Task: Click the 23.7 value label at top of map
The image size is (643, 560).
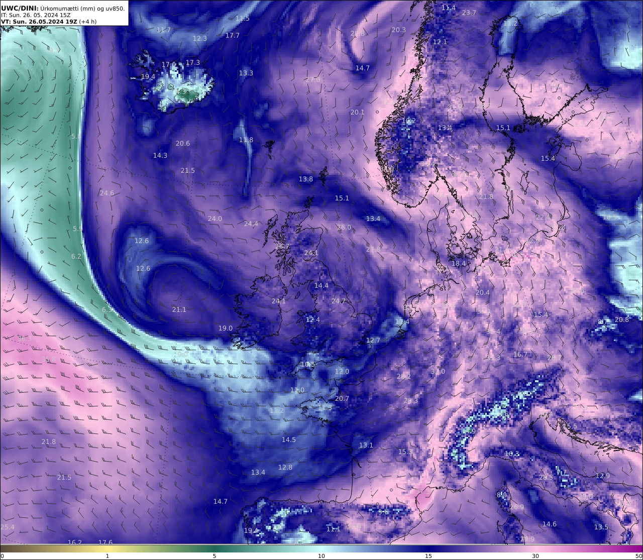Action: [469, 13]
